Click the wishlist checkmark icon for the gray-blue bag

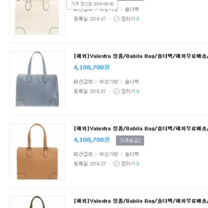pyautogui.click(x=116, y=91)
